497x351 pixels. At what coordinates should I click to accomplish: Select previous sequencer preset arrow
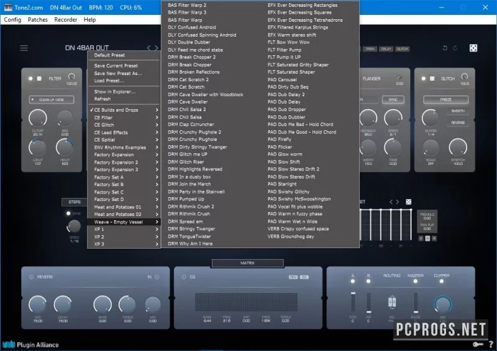tap(391, 202)
